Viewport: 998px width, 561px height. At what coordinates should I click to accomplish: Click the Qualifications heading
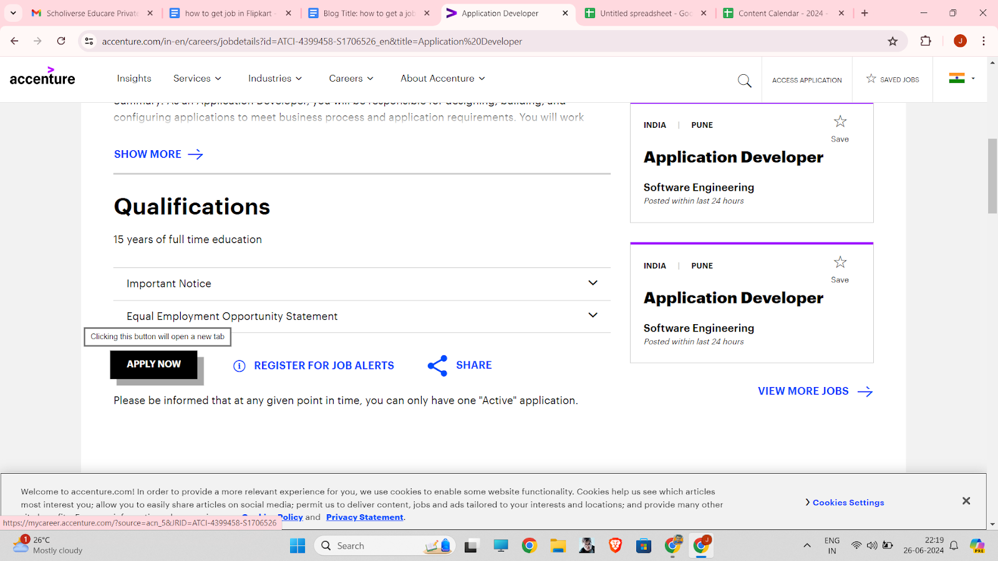(x=192, y=207)
